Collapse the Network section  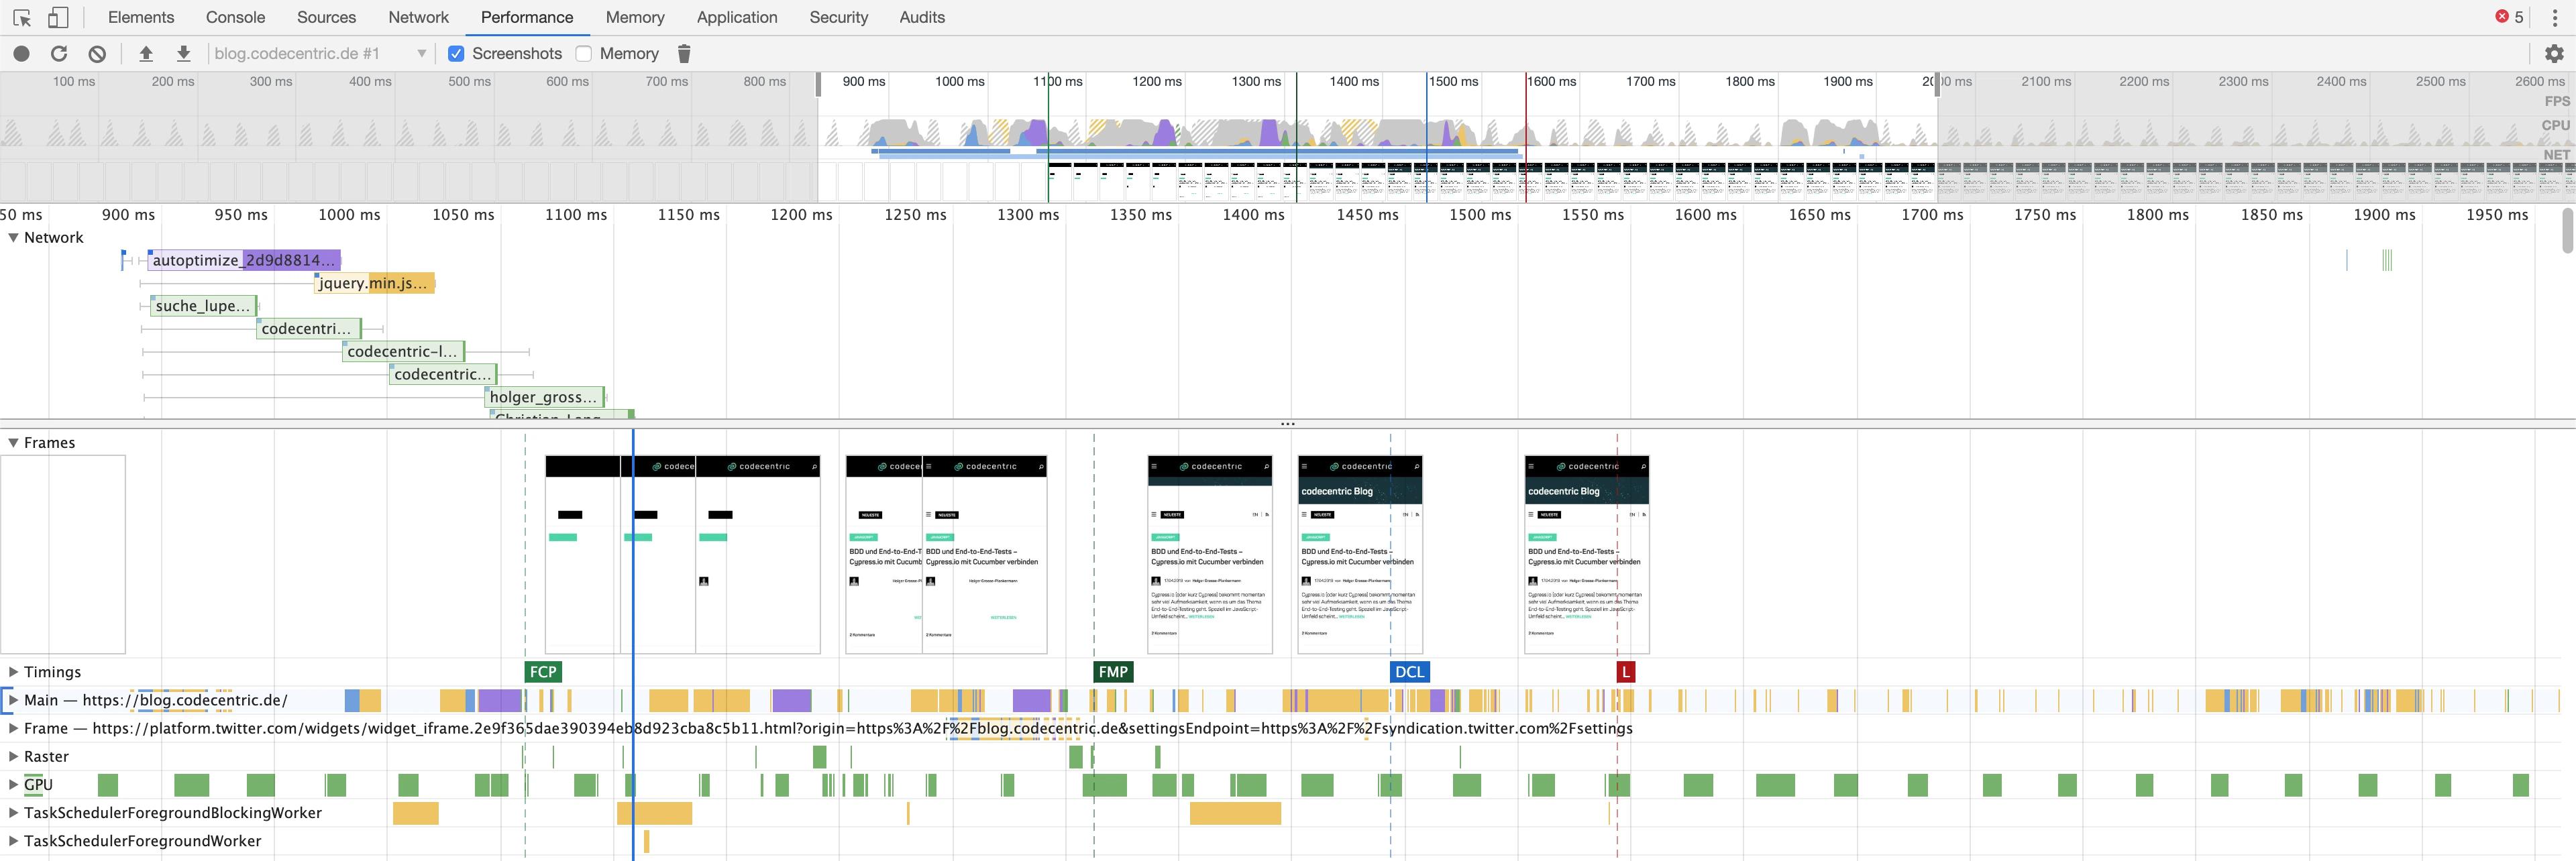13,238
